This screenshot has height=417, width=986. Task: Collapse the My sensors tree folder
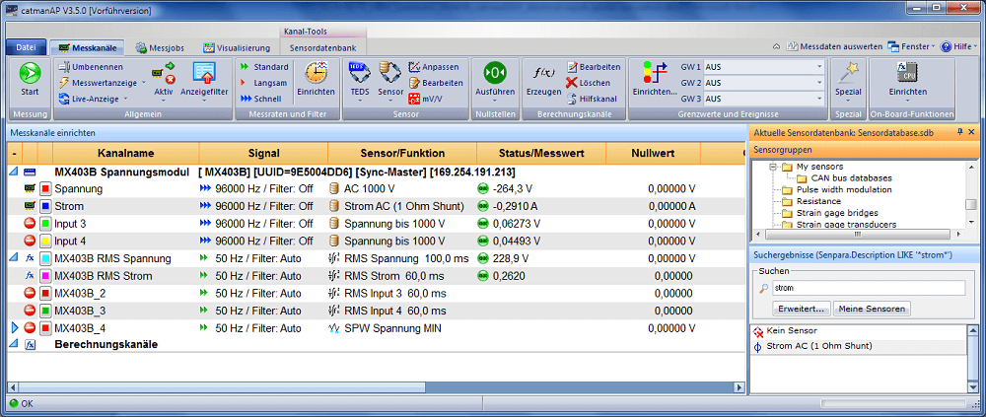[772, 168]
